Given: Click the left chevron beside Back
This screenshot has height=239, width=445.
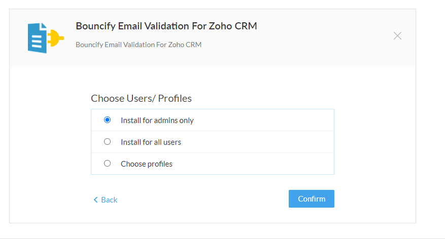Looking at the screenshot, I should tap(95, 200).
